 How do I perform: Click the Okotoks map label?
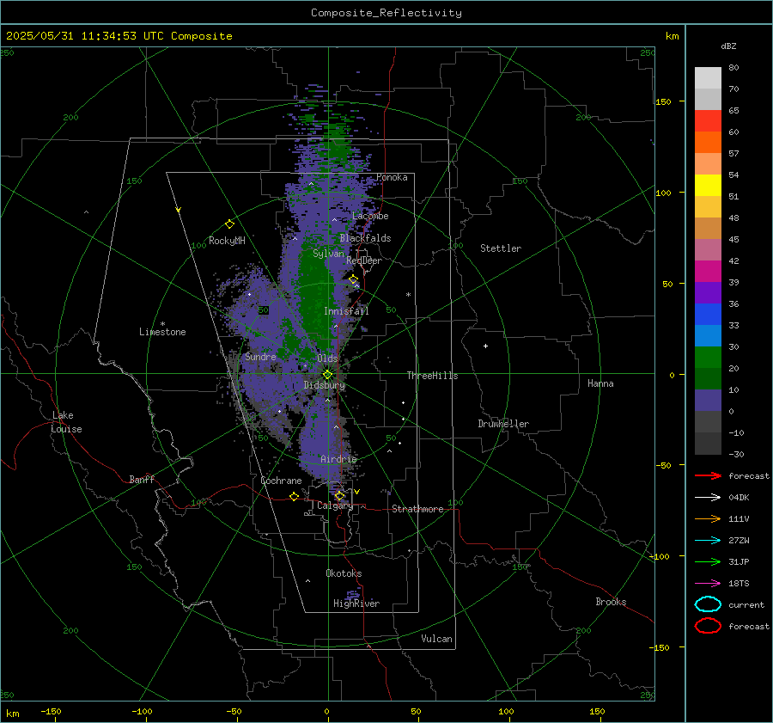coord(344,573)
